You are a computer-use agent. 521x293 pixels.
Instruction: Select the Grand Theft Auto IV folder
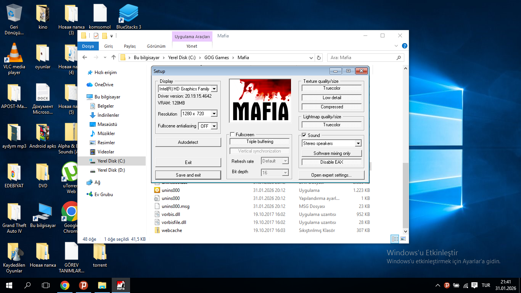pos(14,218)
